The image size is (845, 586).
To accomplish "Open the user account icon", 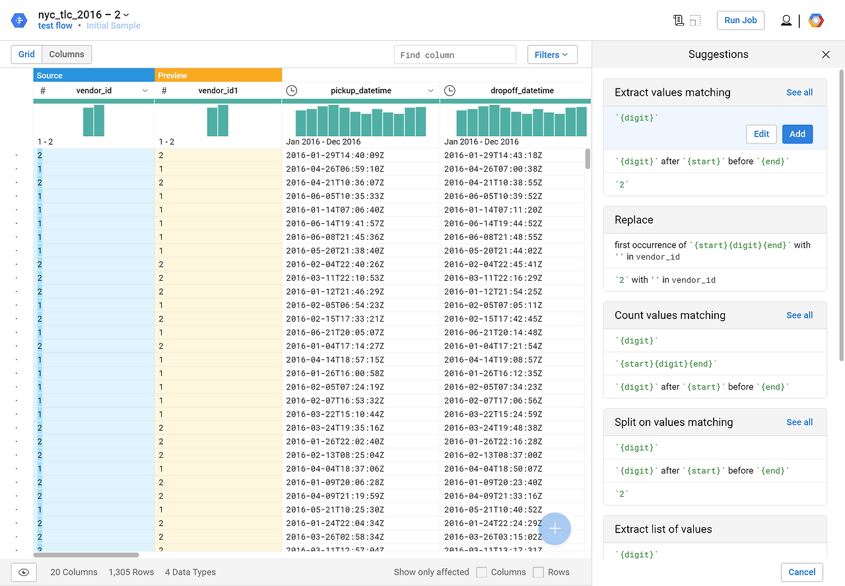I will click(786, 20).
